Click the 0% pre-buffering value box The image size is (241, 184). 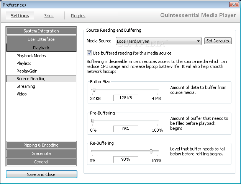tap(126, 129)
